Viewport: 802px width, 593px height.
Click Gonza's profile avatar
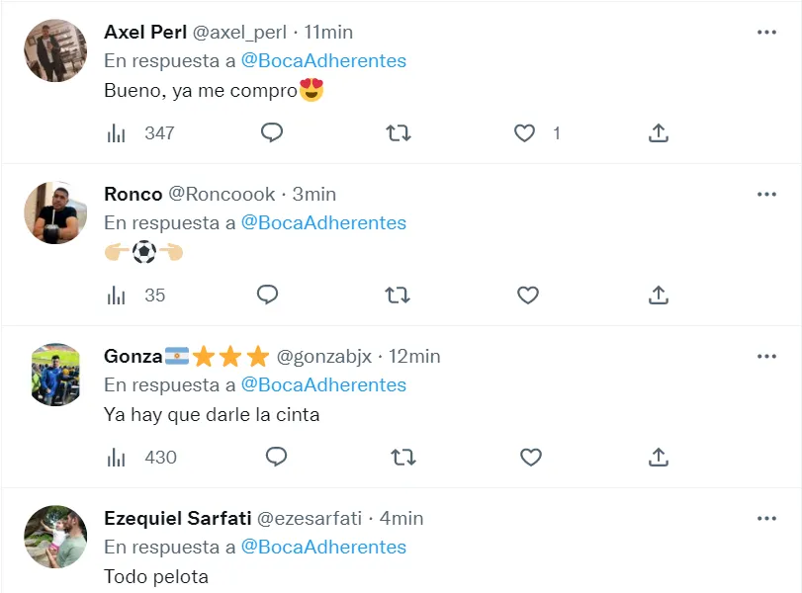(55, 375)
